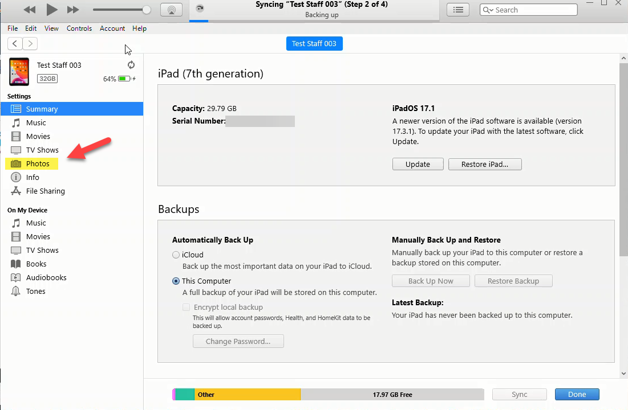Screen dimensions: 628x410
Task: Select the iCloud backup radio button
Action: [x=176, y=255]
